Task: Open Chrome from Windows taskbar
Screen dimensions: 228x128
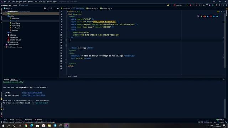Action: click(26, 126)
